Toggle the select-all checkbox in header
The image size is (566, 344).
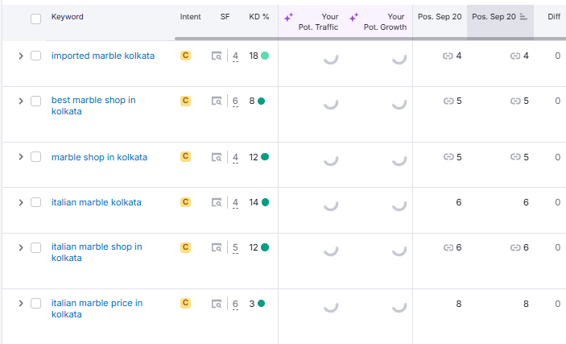(x=35, y=19)
